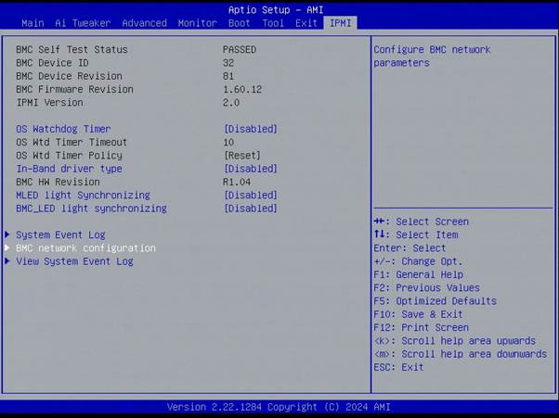The width and height of the screenshot is (559, 418).
Task: Click the +/-: Change Opt. hint
Action: pos(418,261)
